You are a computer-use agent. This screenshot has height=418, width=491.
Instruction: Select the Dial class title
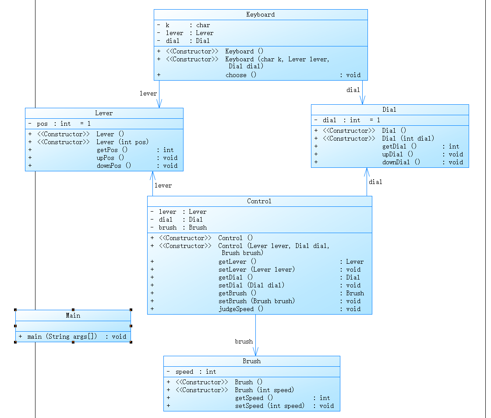[389, 110]
